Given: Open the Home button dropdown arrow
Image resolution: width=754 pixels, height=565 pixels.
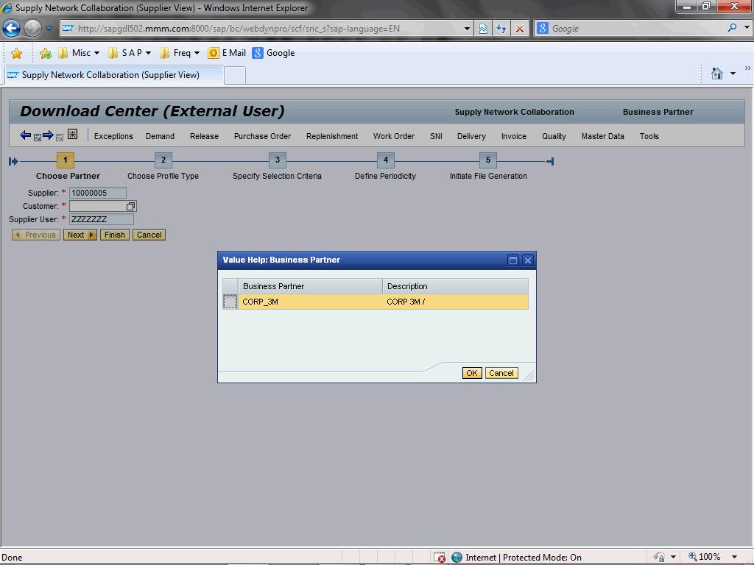Looking at the screenshot, I should tap(733, 74).
